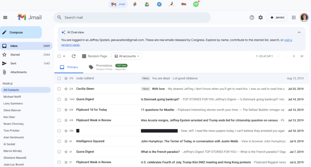This screenshot has width=311, height=167.
Task: Star the Quora Digest Denmark email
Action: point(66,99)
